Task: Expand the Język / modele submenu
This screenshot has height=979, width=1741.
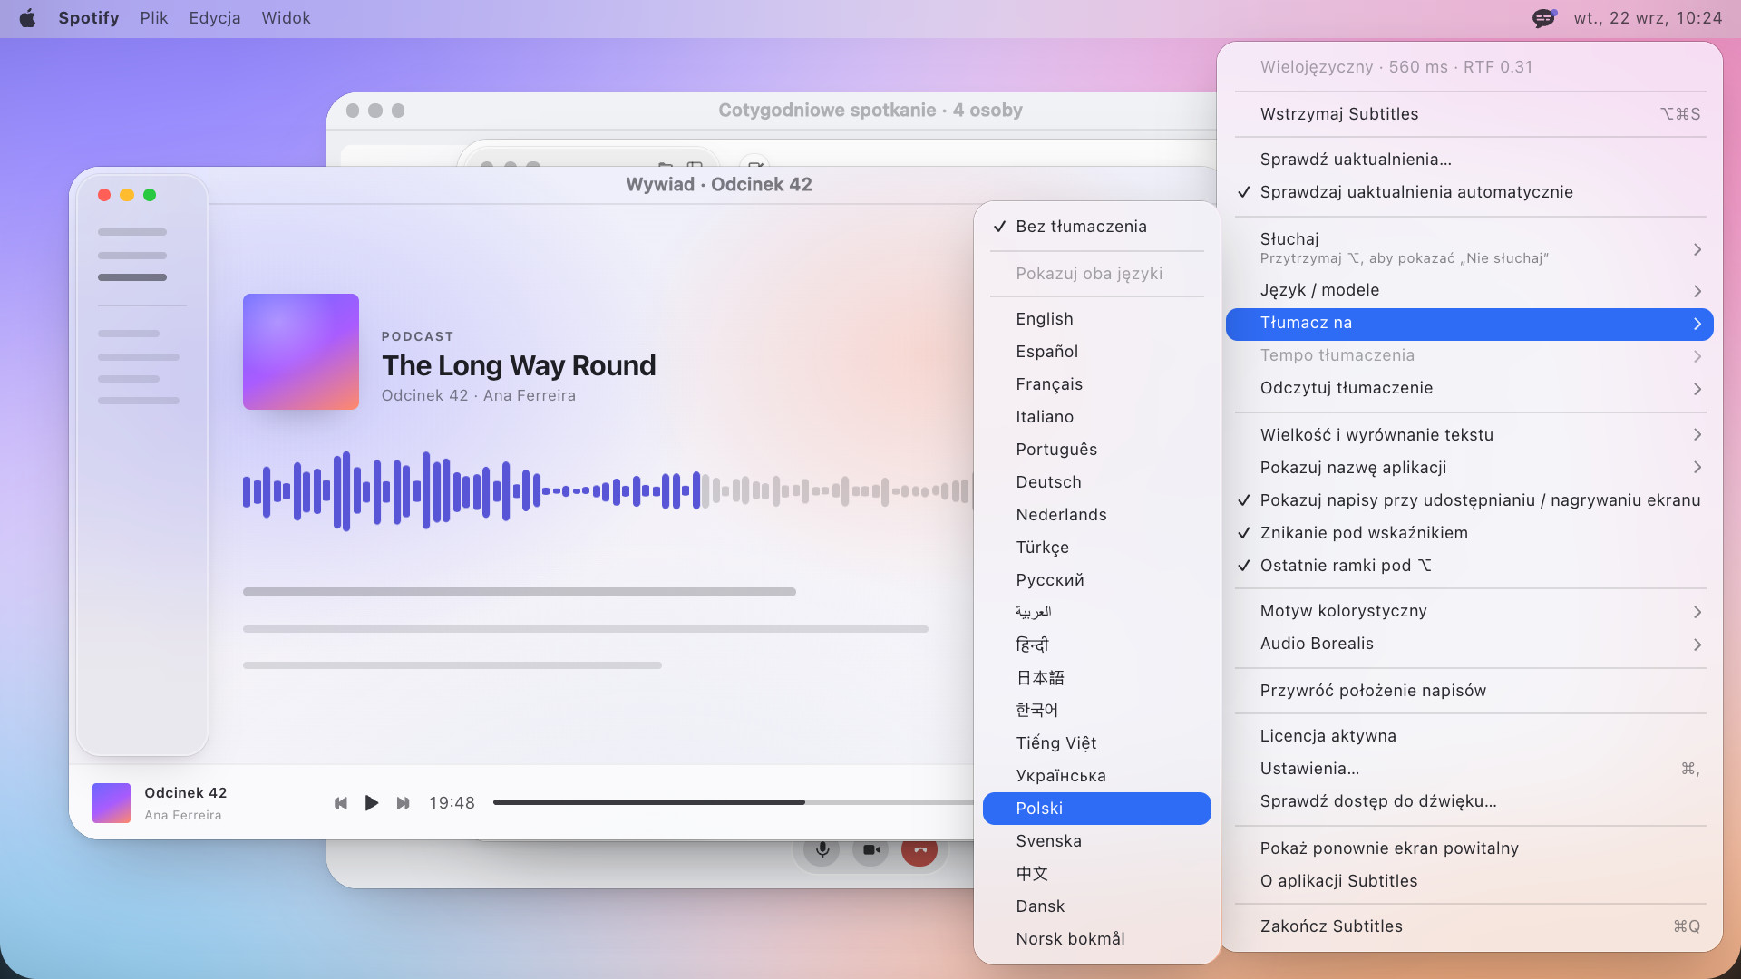Action: pyautogui.click(x=1469, y=290)
